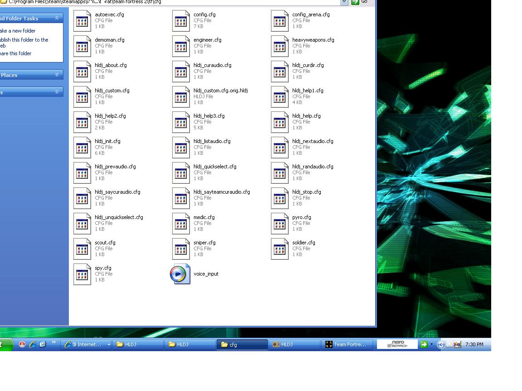This screenshot has height=391, width=522.
Task: Select the hldj_custom.cfg.orig.hldj file icon
Action: click(181, 97)
